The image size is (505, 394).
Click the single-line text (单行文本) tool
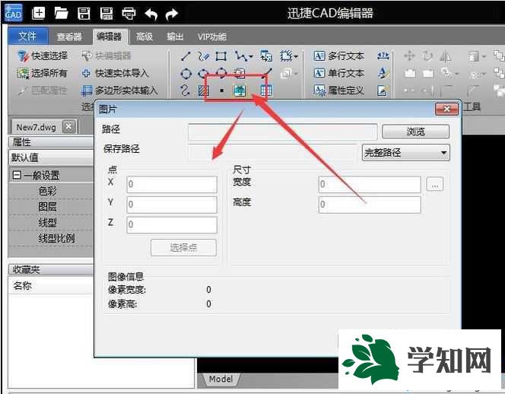(x=338, y=73)
